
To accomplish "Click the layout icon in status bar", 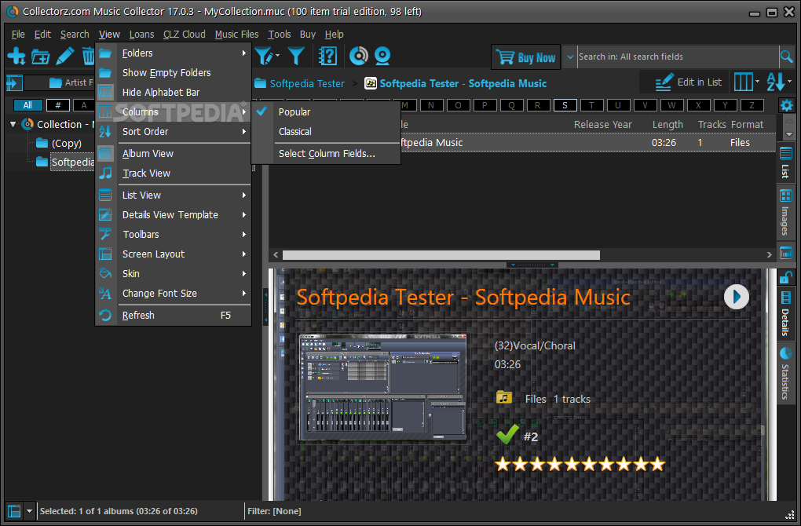I will tap(14, 510).
